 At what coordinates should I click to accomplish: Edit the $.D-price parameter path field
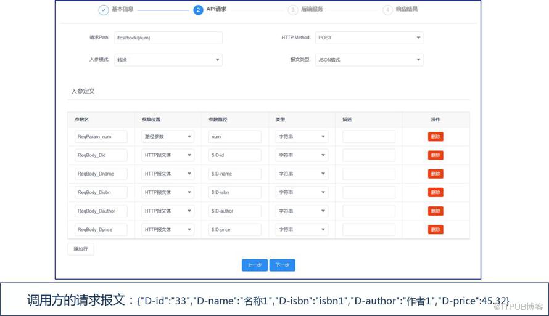[234, 229]
